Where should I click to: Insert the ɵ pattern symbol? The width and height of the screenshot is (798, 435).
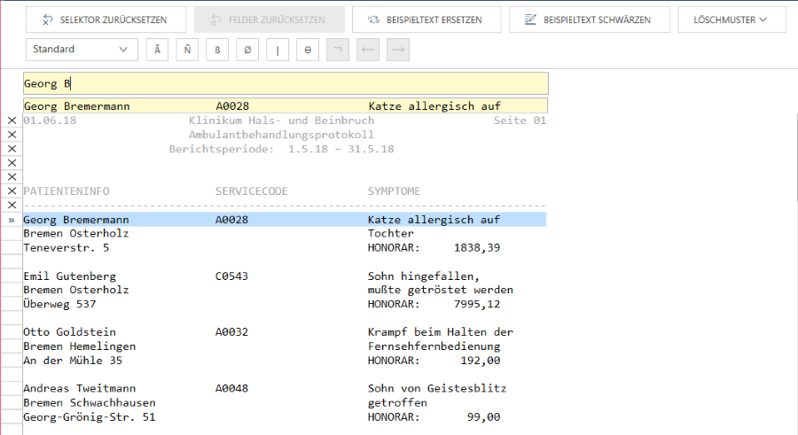(308, 50)
